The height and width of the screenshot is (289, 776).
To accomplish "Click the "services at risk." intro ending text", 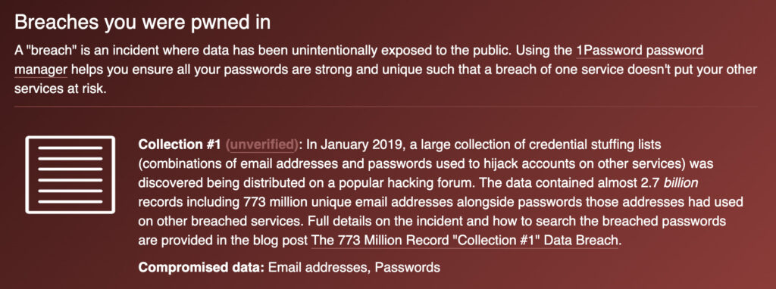I will [61, 90].
